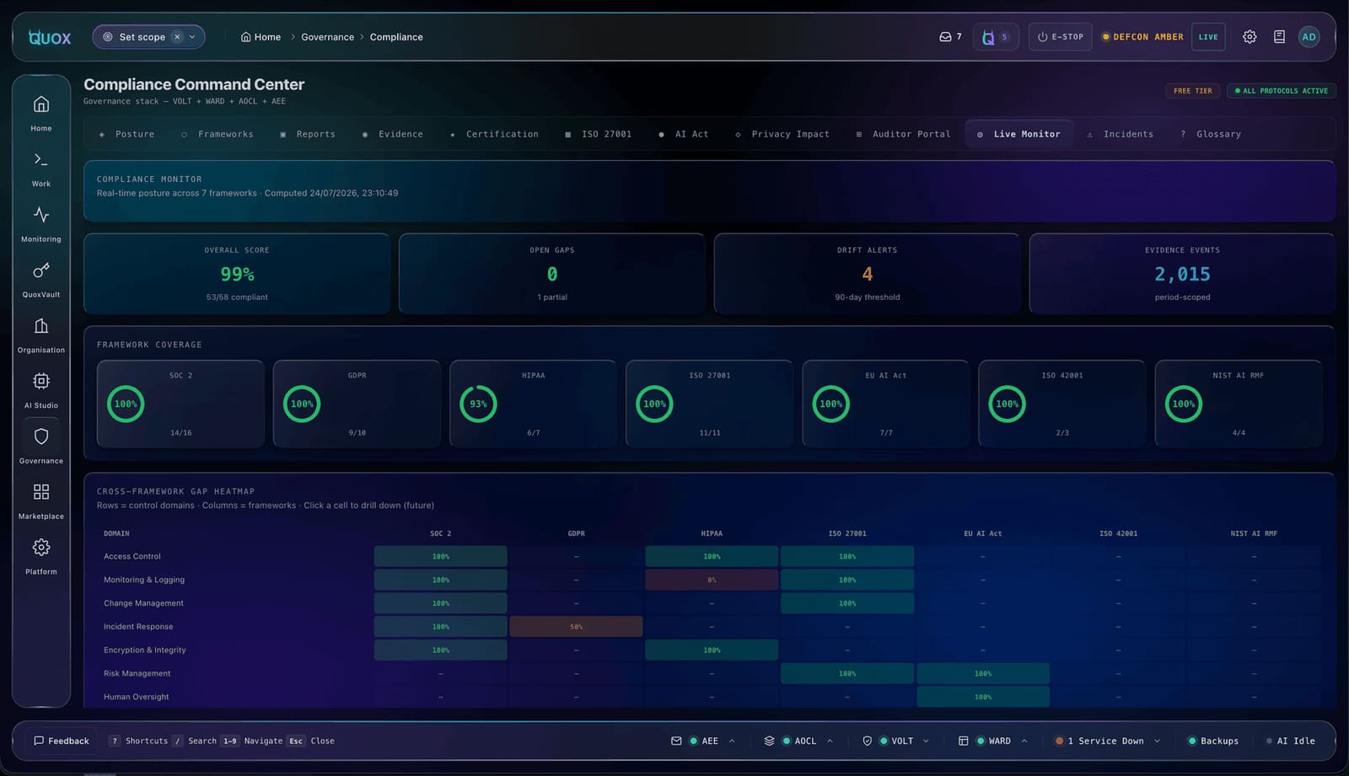Select the Live Monitor tab
Viewport: 1349px width, 776px height.
[1018, 134]
